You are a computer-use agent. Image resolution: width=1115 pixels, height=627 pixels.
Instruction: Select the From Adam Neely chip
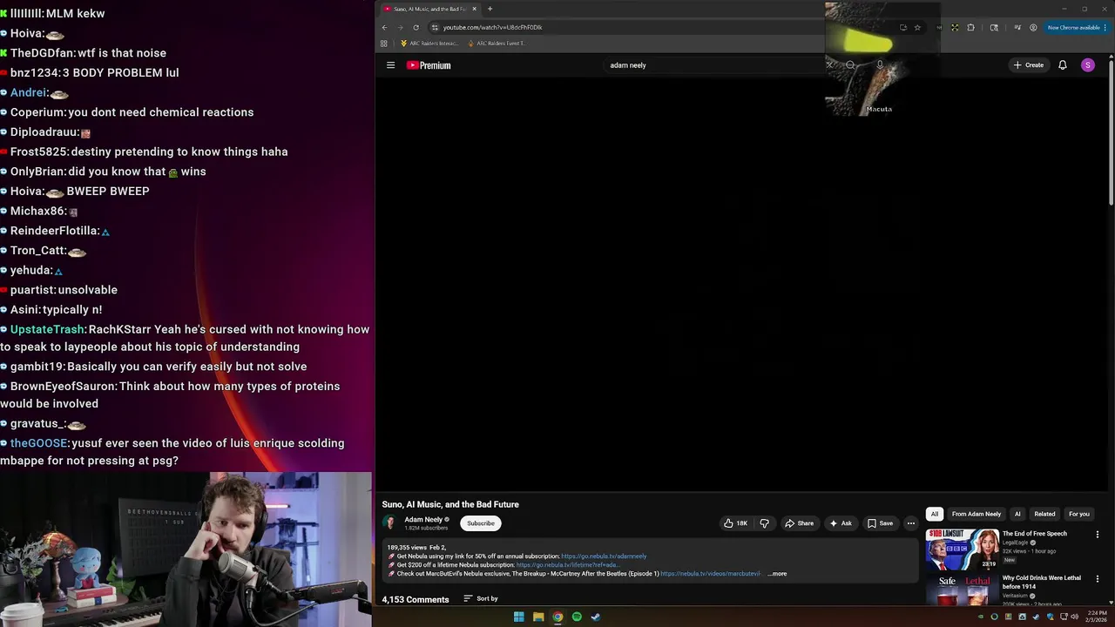pos(976,514)
